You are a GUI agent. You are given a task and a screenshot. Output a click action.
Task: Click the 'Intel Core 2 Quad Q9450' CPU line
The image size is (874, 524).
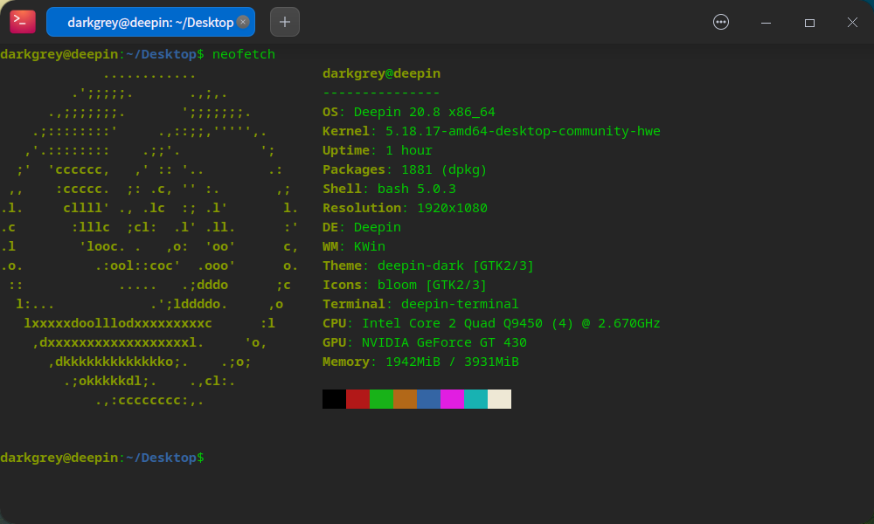[491, 323]
